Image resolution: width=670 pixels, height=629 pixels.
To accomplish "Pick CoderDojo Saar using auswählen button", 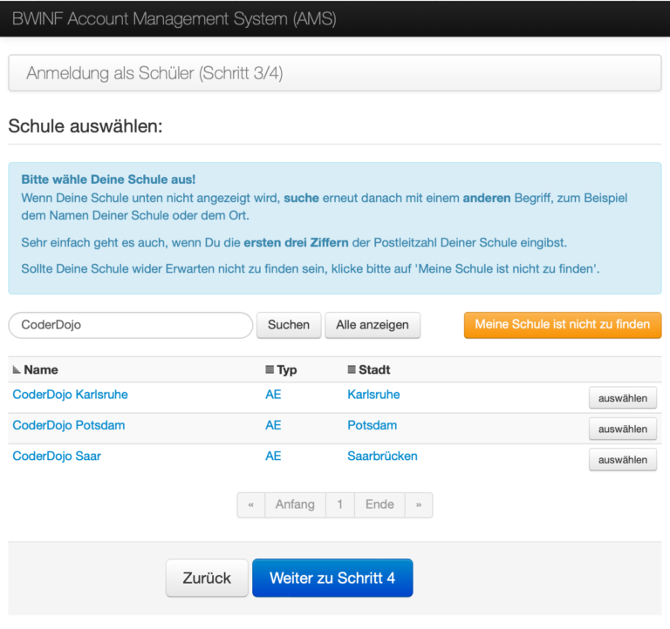I will pyautogui.click(x=622, y=459).
